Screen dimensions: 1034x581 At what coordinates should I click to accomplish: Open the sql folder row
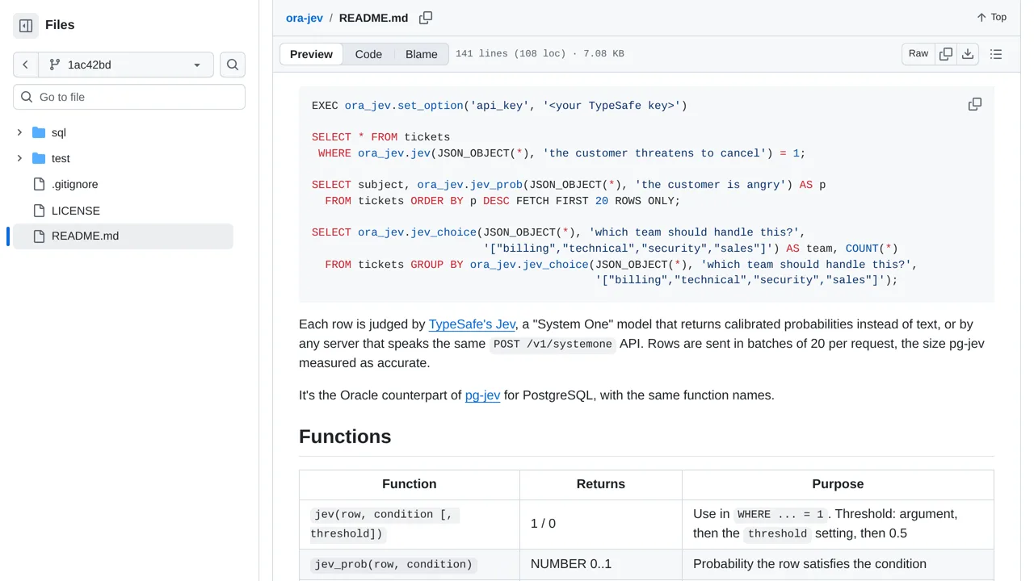click(123, 132)
